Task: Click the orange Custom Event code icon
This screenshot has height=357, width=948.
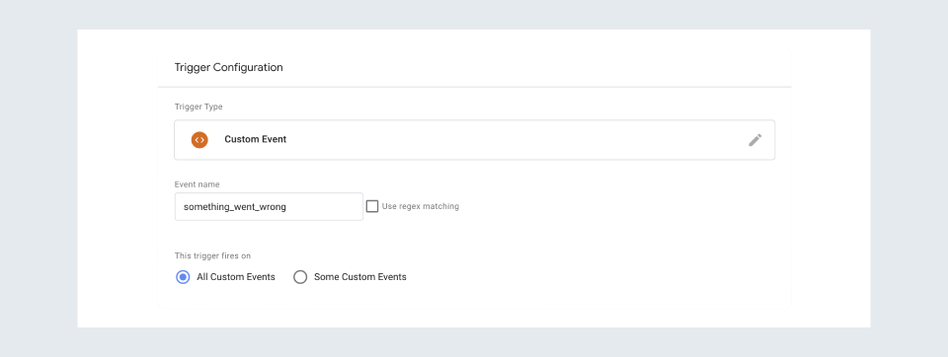Action: [x=199, y=139]
